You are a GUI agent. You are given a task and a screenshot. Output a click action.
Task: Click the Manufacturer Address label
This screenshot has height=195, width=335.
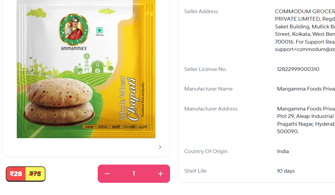coord(211,109)
